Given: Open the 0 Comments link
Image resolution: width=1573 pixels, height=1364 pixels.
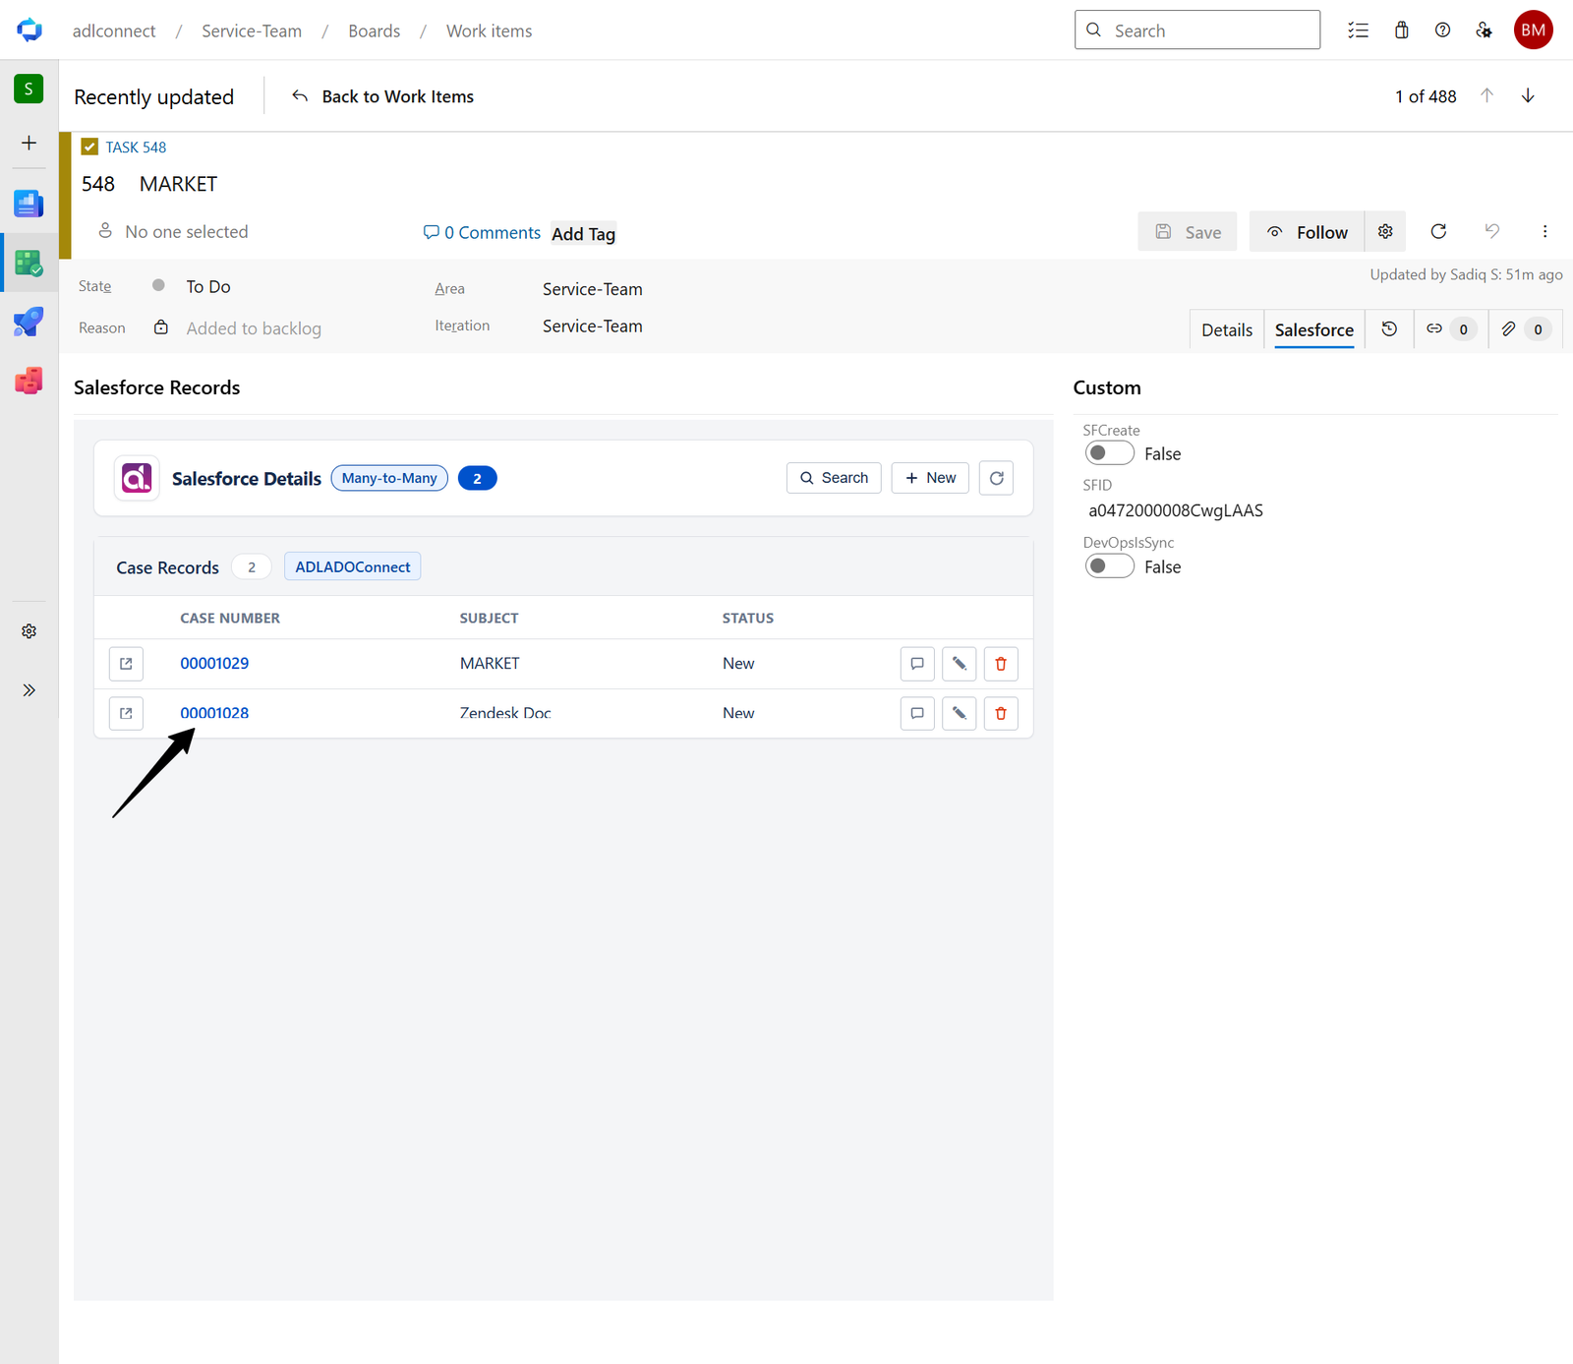Looking at the screenshot, I should [x=482, y=232].
